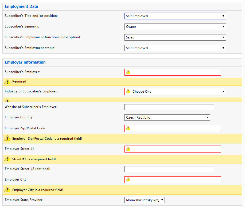
Task: Click warning icon beside 'Employer City is a required field' message
Action: [7, 190]
